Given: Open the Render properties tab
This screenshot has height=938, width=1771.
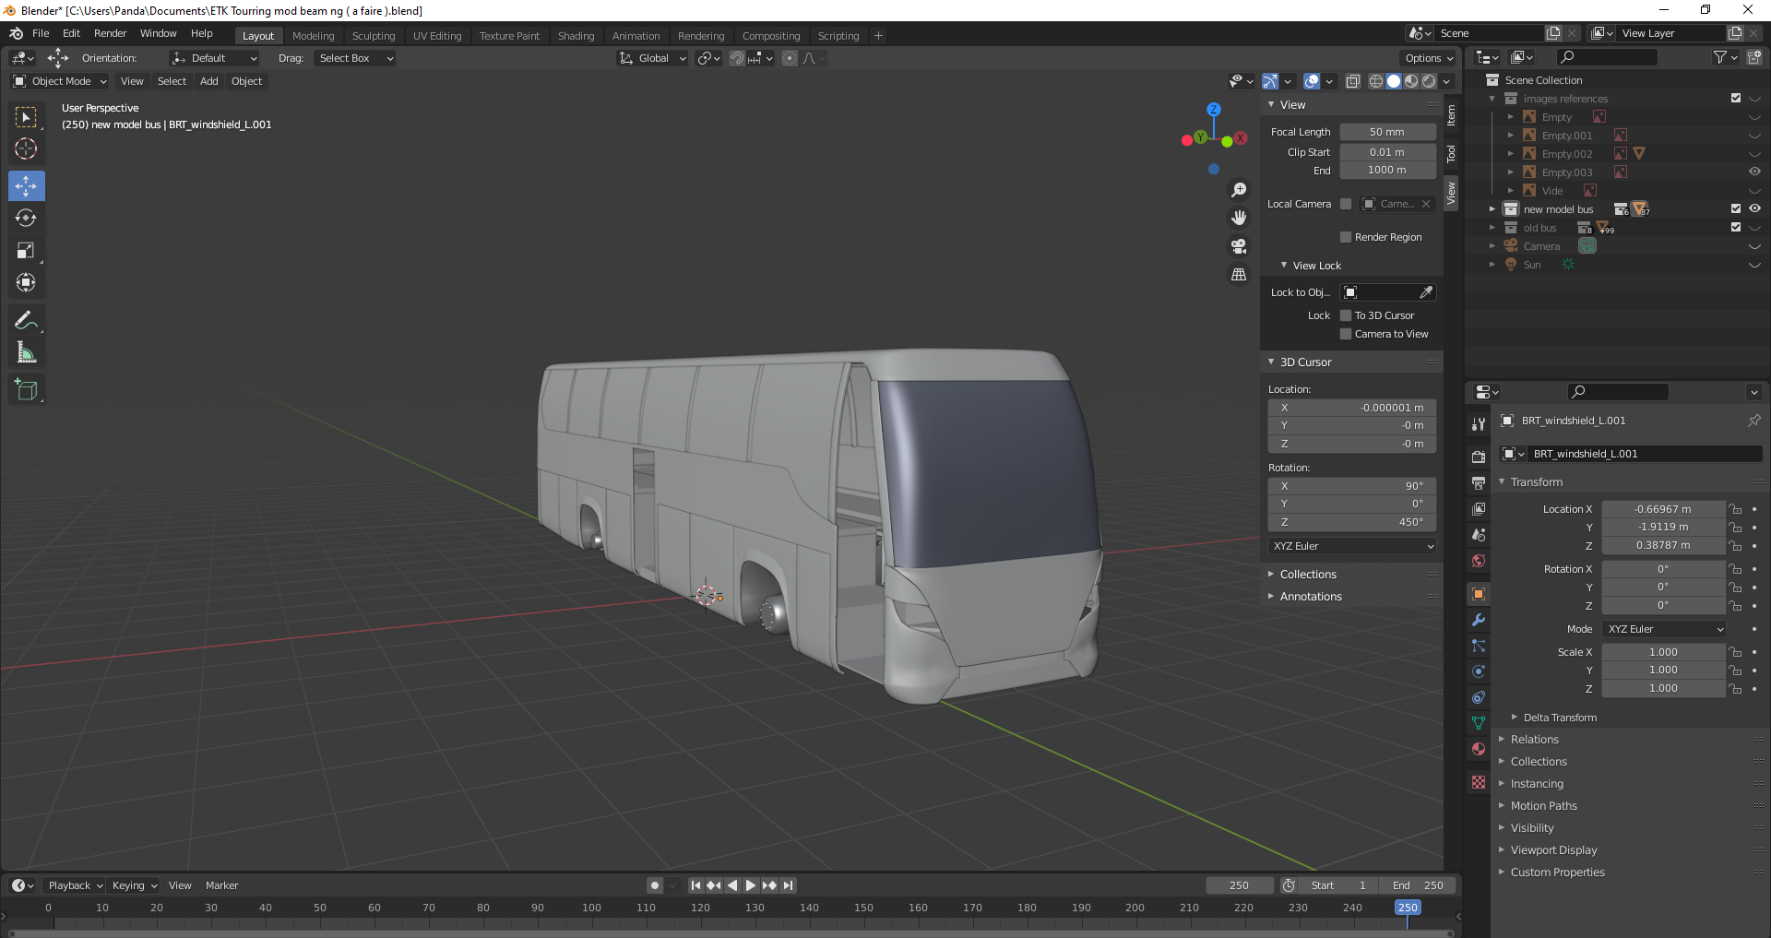Looking at the screenshot, I should coord(1479,457).
